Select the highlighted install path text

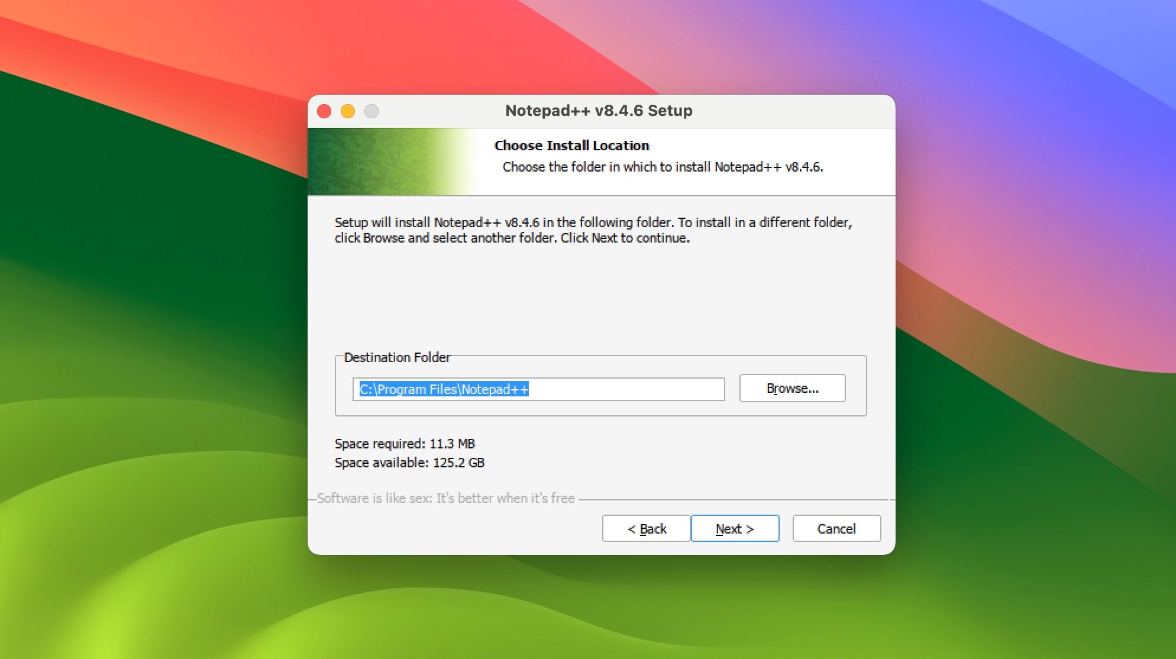click(x=444, y=389)
